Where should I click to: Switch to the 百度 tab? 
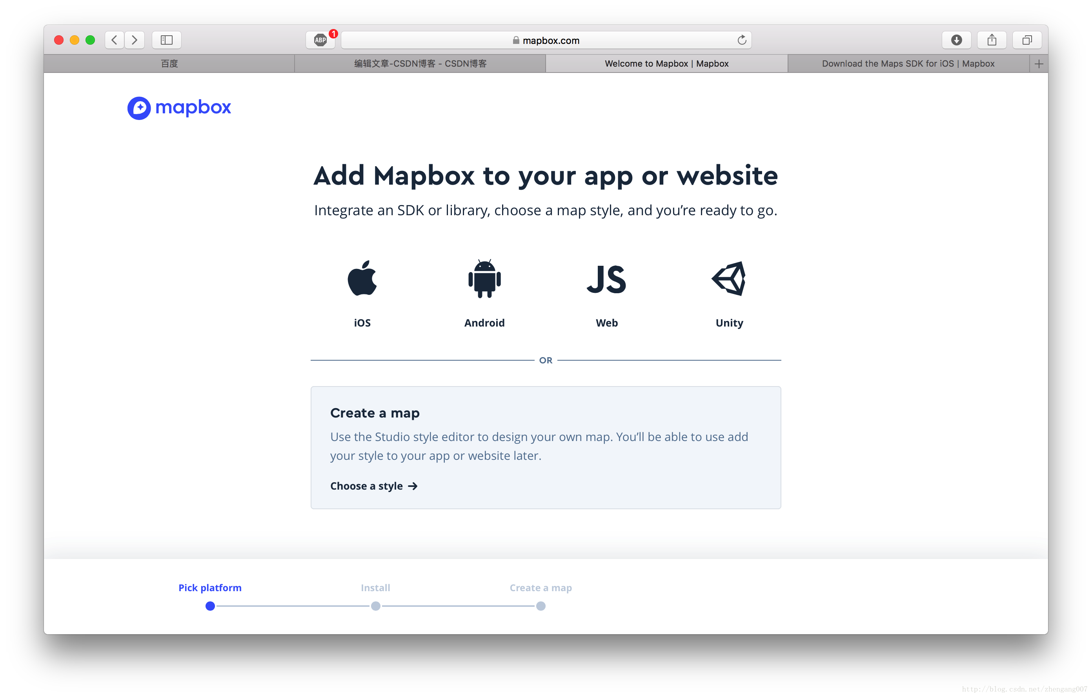pos(169,64)
